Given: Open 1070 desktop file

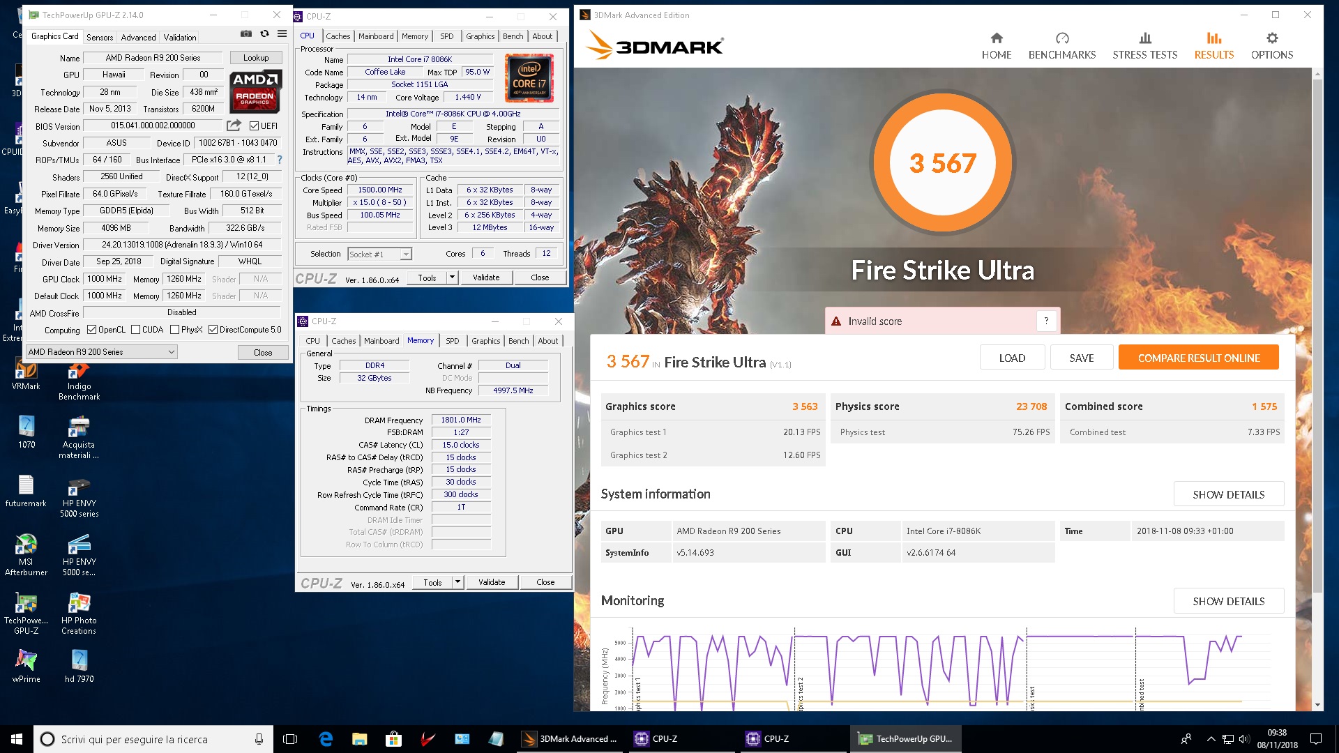Looking at the screenshot, I should 26,432.
